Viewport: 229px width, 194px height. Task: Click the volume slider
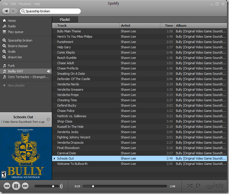(x=47, y=186)
